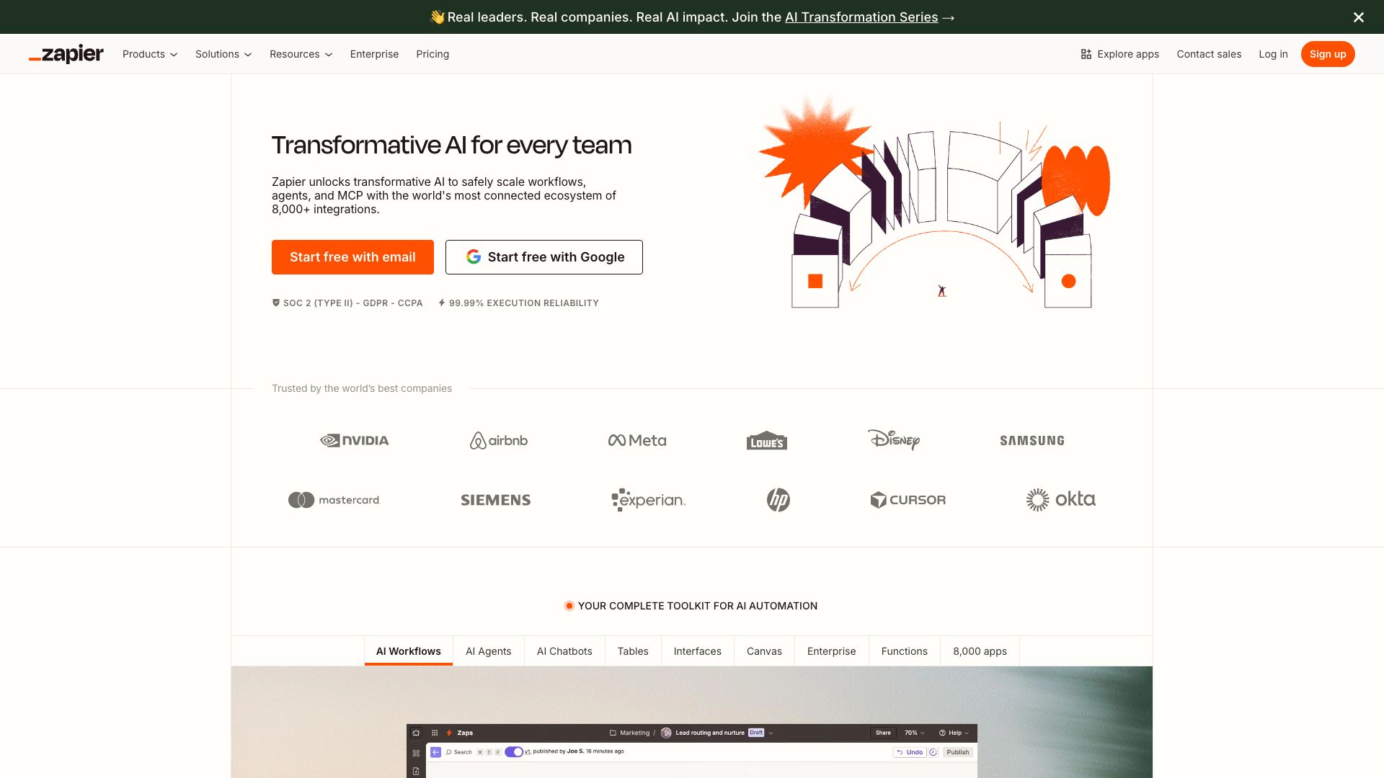Click the Marketing folder icon in the breadcrumb

tap(612, 733)
